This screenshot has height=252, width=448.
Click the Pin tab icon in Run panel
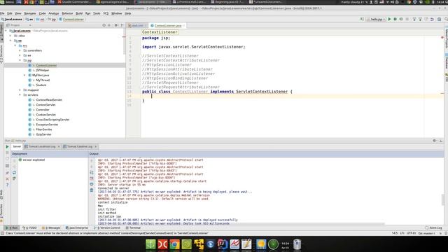[x=7, y=173]
